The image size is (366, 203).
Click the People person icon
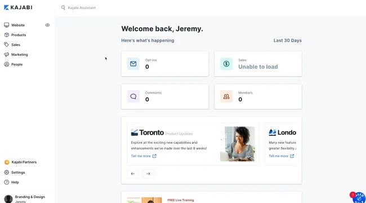pyautogui.click(x=7, y=64)
